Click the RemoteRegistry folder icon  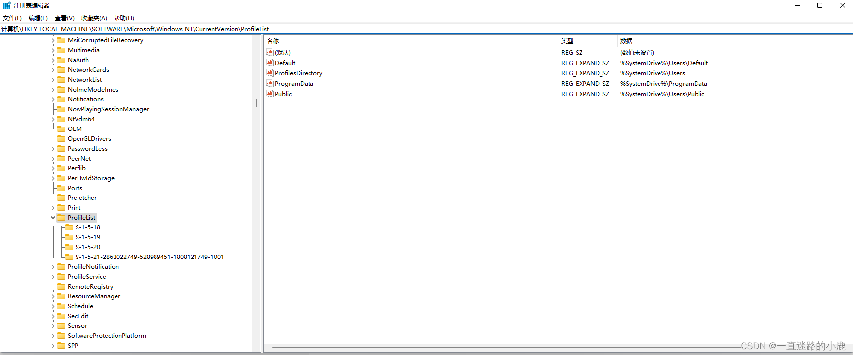point(61,286)
